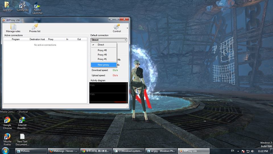273x154 pixels.
Task: Switch to a2.jpg Windows Photo Viewer taskbar button
Action: 161,151
